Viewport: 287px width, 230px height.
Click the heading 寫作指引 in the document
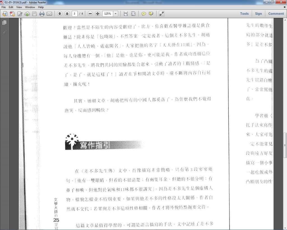coord(95,146)
